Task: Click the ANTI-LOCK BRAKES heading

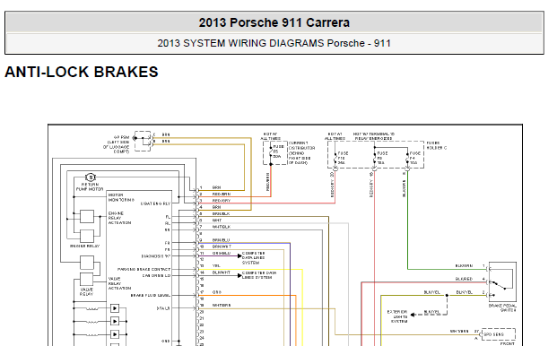Action: 82,72
